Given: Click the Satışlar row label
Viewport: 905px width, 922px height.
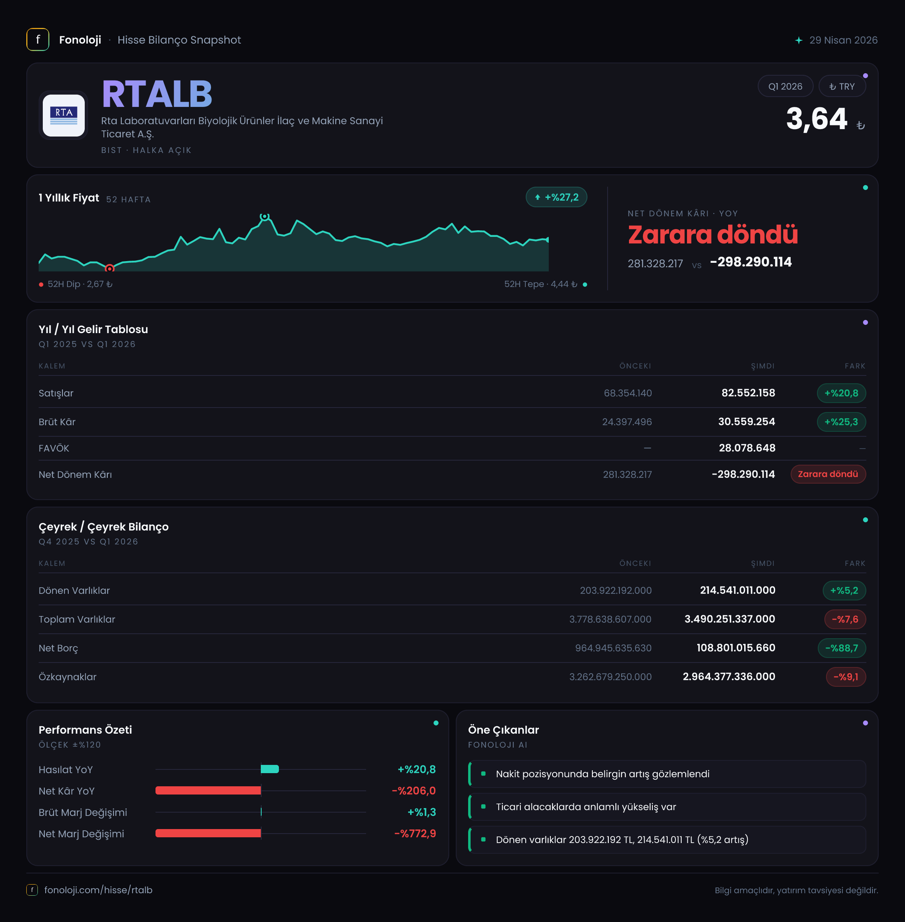Looking at the screenshot, I should pyautogui.click(x=56, y=393).
